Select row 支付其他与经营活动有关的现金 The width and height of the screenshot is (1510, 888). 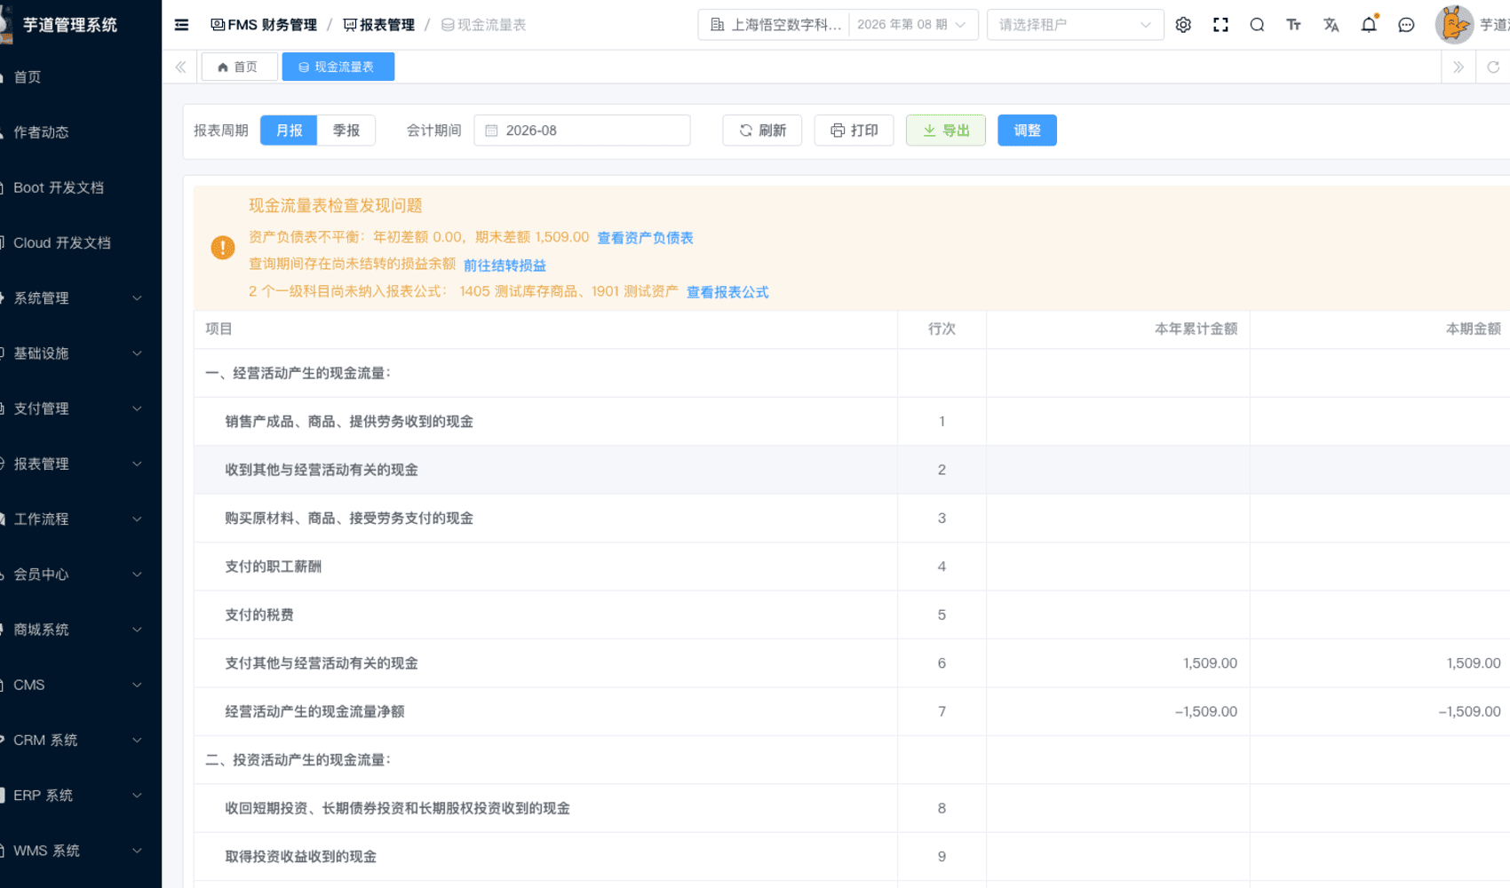click(x=852, y=663)
